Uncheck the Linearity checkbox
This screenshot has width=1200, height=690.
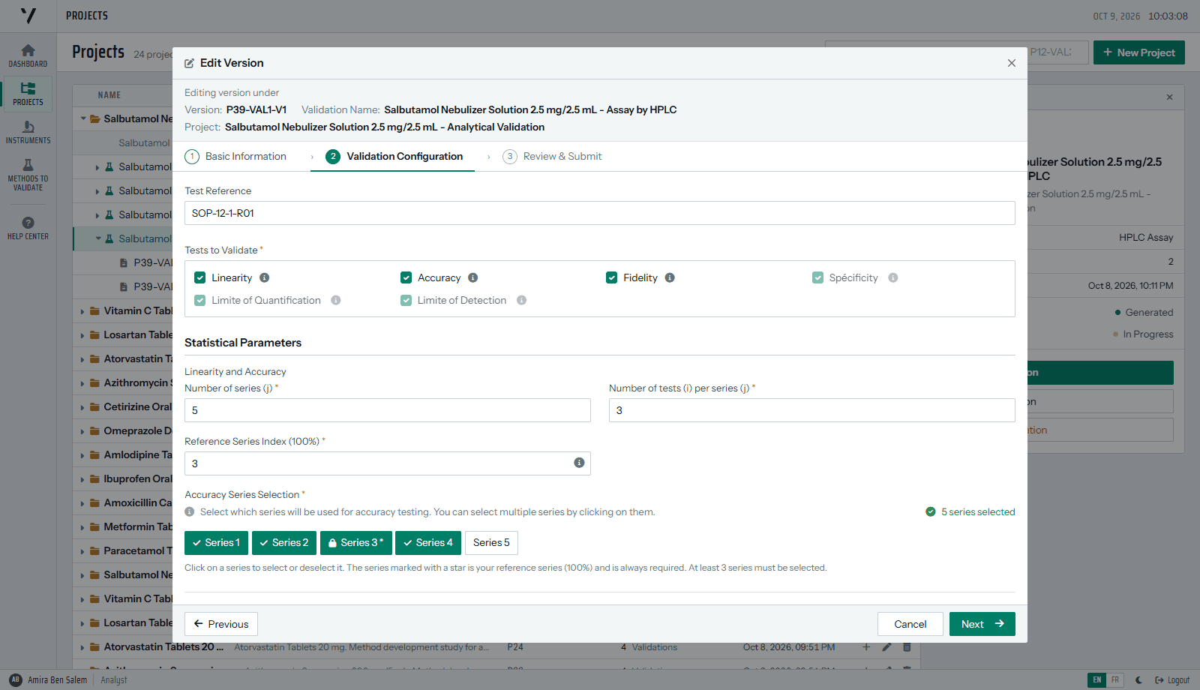[x=200, y=277]
